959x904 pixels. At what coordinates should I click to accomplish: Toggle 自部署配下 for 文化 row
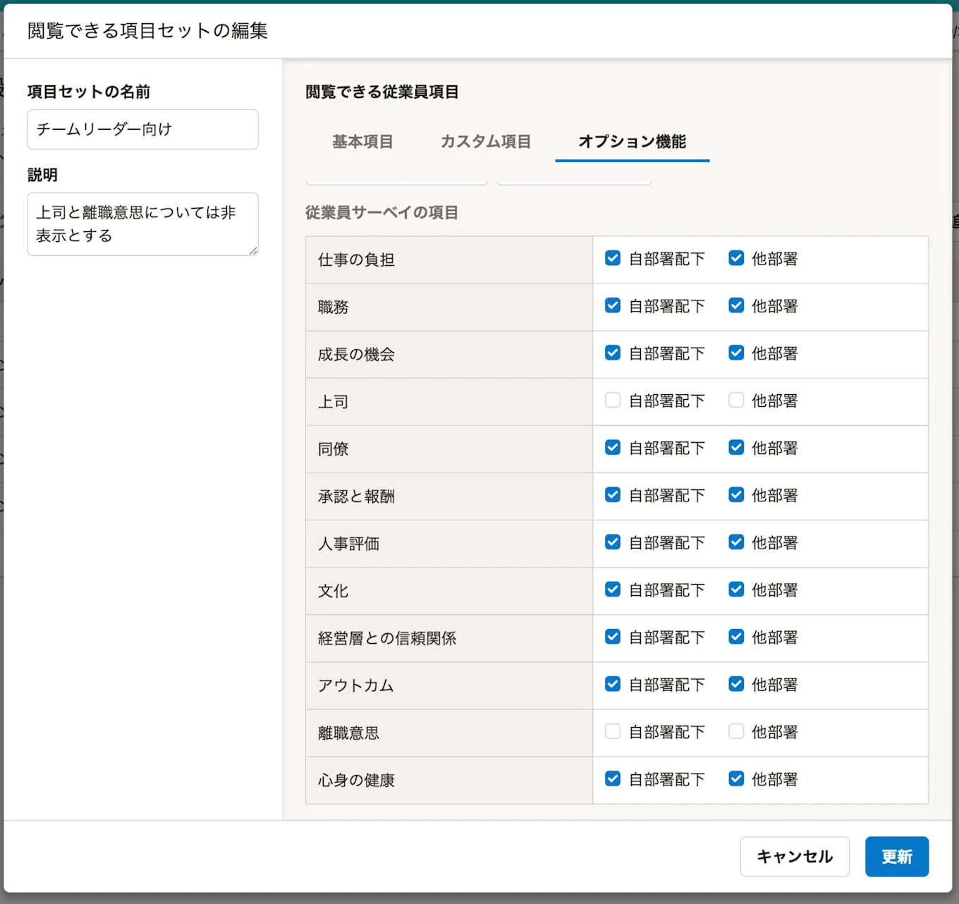pos(613,589)
